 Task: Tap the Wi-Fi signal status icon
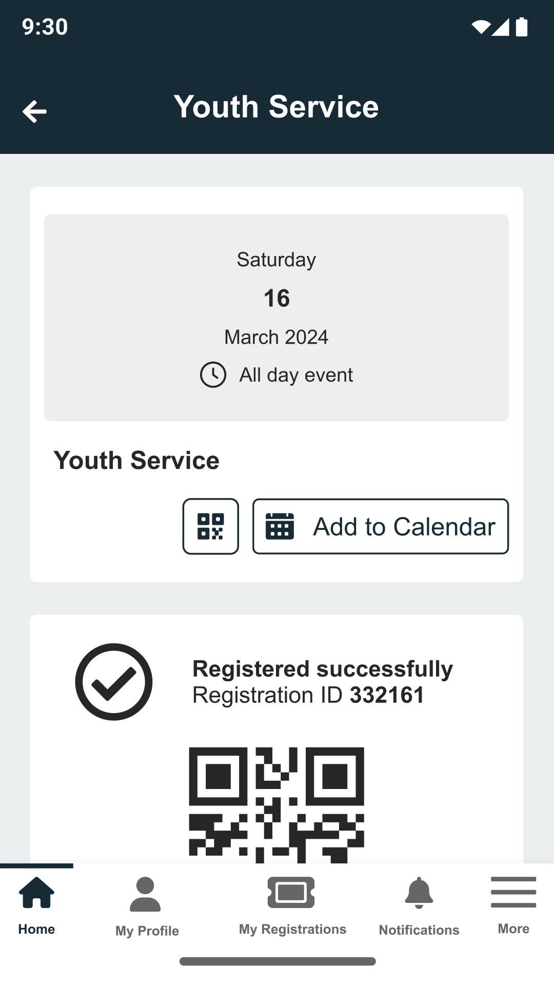481,27
